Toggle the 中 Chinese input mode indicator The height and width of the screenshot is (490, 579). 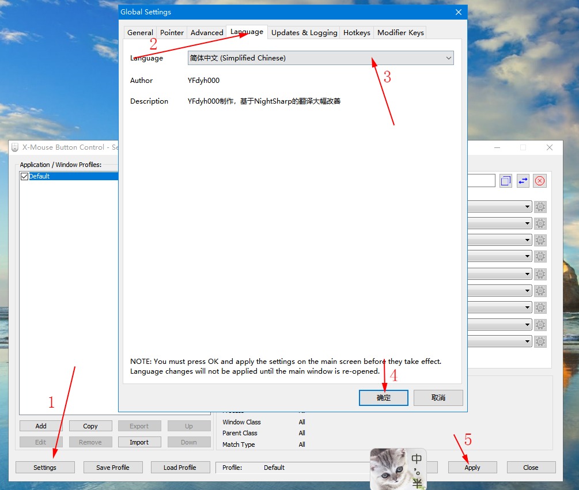417,459
